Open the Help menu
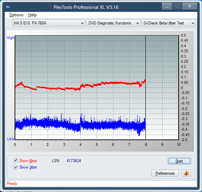The height and width of the screenshot is (192, 202). pos(32,15)
